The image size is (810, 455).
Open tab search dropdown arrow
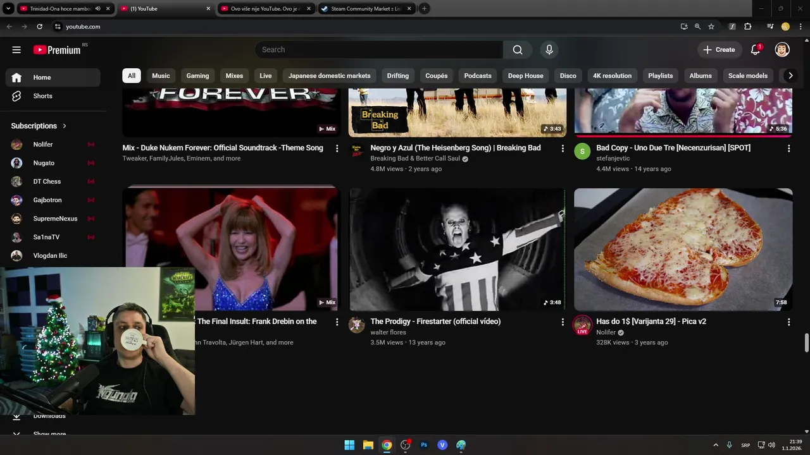[x=8, y=9]
